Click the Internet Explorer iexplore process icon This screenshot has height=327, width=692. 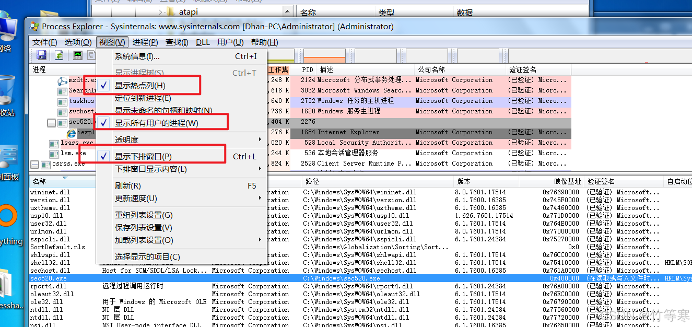[x=72, y=133]
